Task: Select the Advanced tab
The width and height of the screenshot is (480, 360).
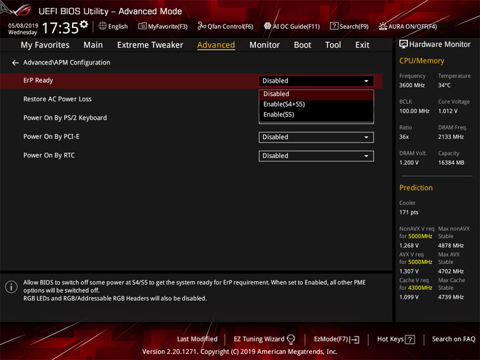Action: [216, 45]
